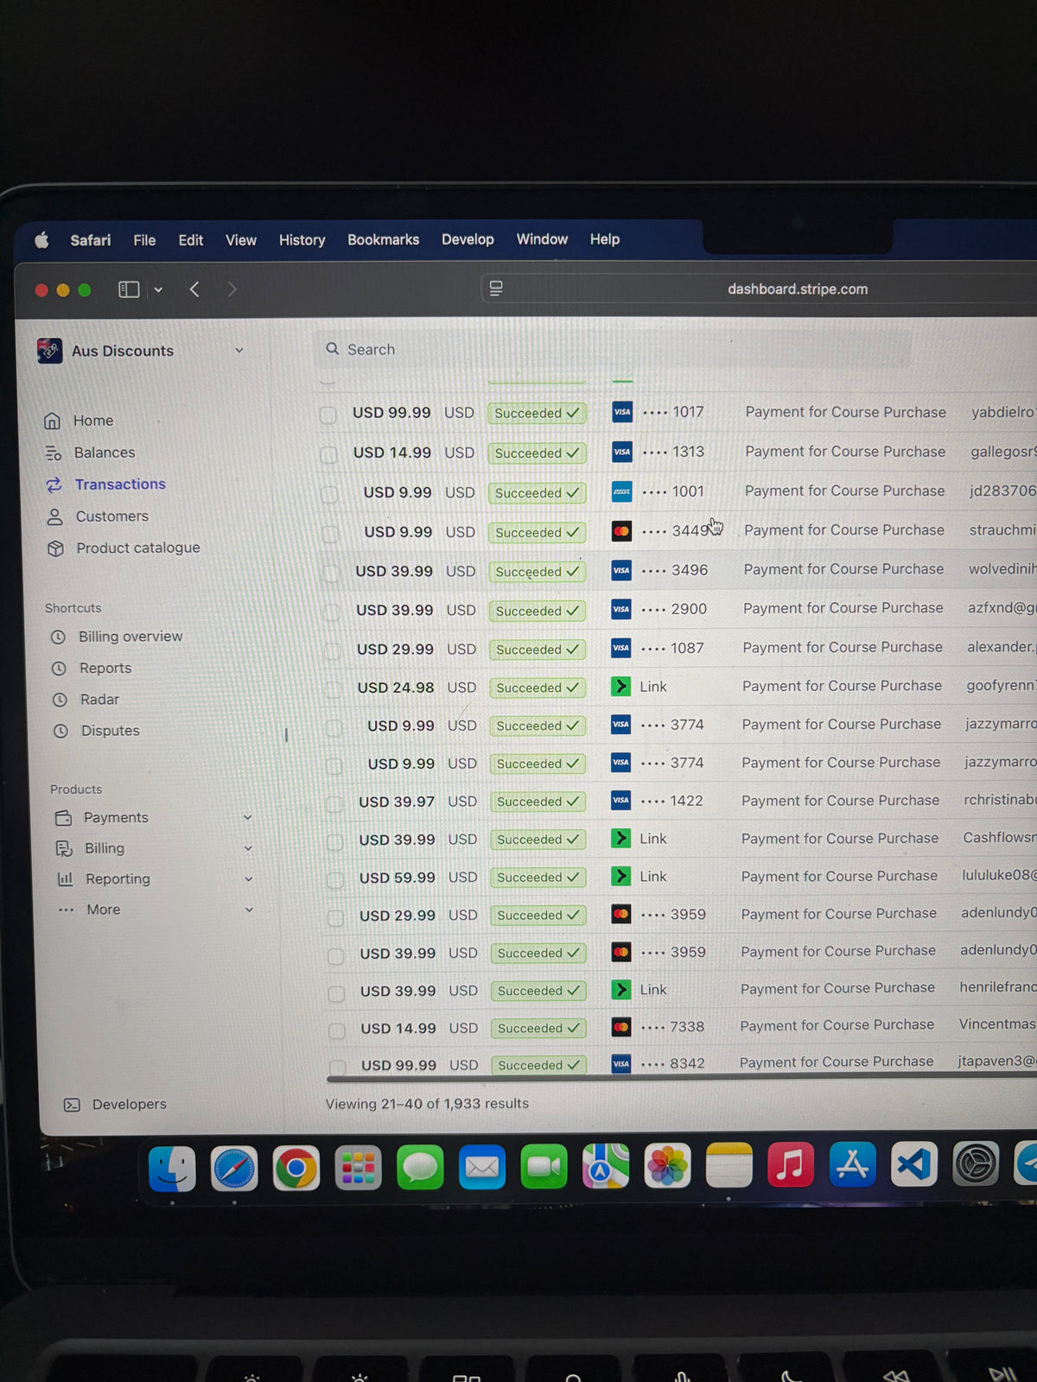Go to Billing overview shortcut

[x=130, y=637]
